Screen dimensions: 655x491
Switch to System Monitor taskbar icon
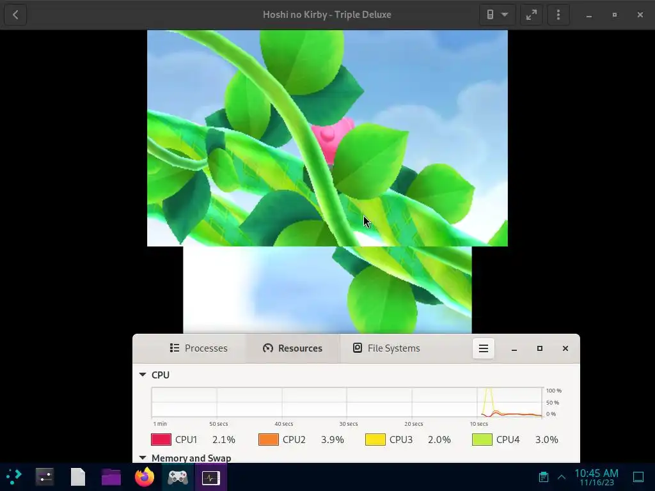click(211, 477)
